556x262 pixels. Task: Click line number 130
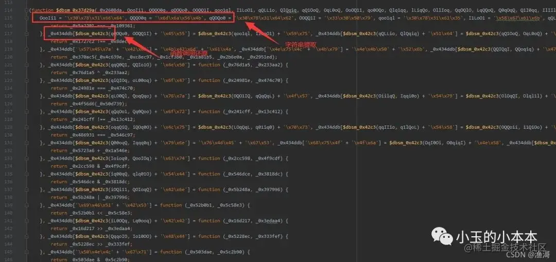click(x=8, y=135)
